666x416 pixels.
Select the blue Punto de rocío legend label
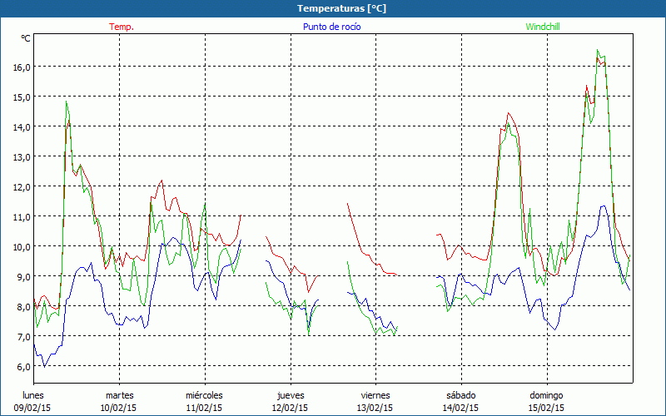tap(331, 27)
